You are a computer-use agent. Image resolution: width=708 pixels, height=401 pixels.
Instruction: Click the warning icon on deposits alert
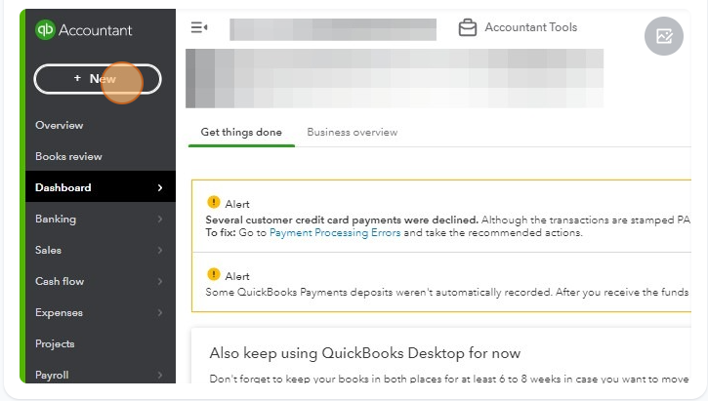214,275
